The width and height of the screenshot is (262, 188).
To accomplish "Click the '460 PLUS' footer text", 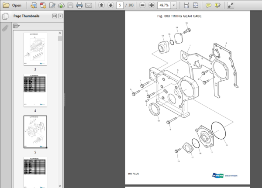I will (133, 174).
